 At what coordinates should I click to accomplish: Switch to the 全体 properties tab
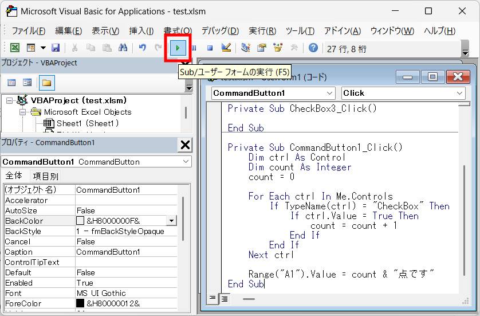[x=14, y=176]
